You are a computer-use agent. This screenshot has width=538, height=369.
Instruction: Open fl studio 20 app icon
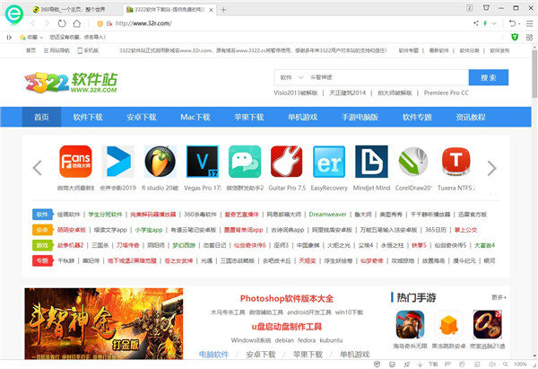click(161, 161)
